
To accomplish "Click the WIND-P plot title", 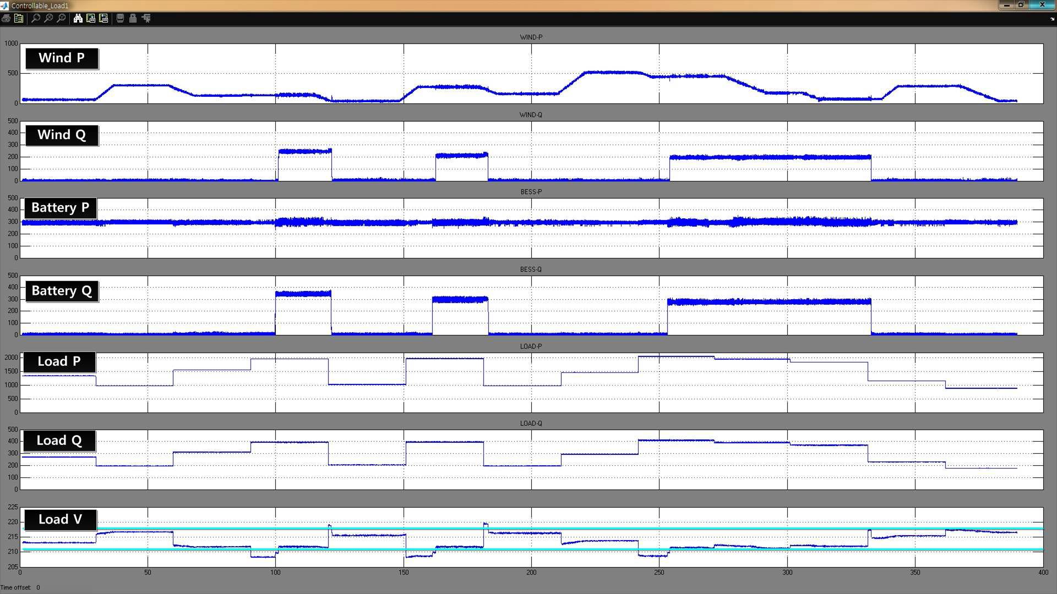I will click(x=531, y=37).
